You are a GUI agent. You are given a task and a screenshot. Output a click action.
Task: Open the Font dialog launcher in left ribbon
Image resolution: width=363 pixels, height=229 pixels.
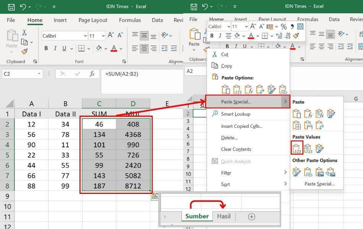[124, 61]
